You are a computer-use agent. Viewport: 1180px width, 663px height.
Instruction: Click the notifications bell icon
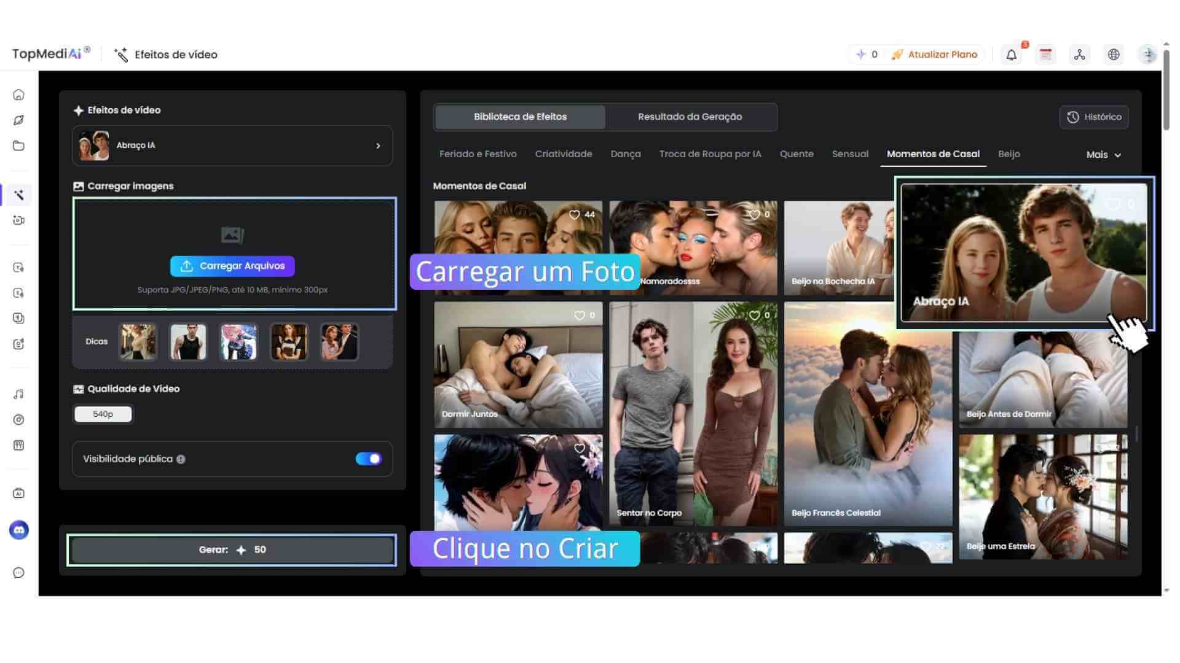coord(1011,55)
